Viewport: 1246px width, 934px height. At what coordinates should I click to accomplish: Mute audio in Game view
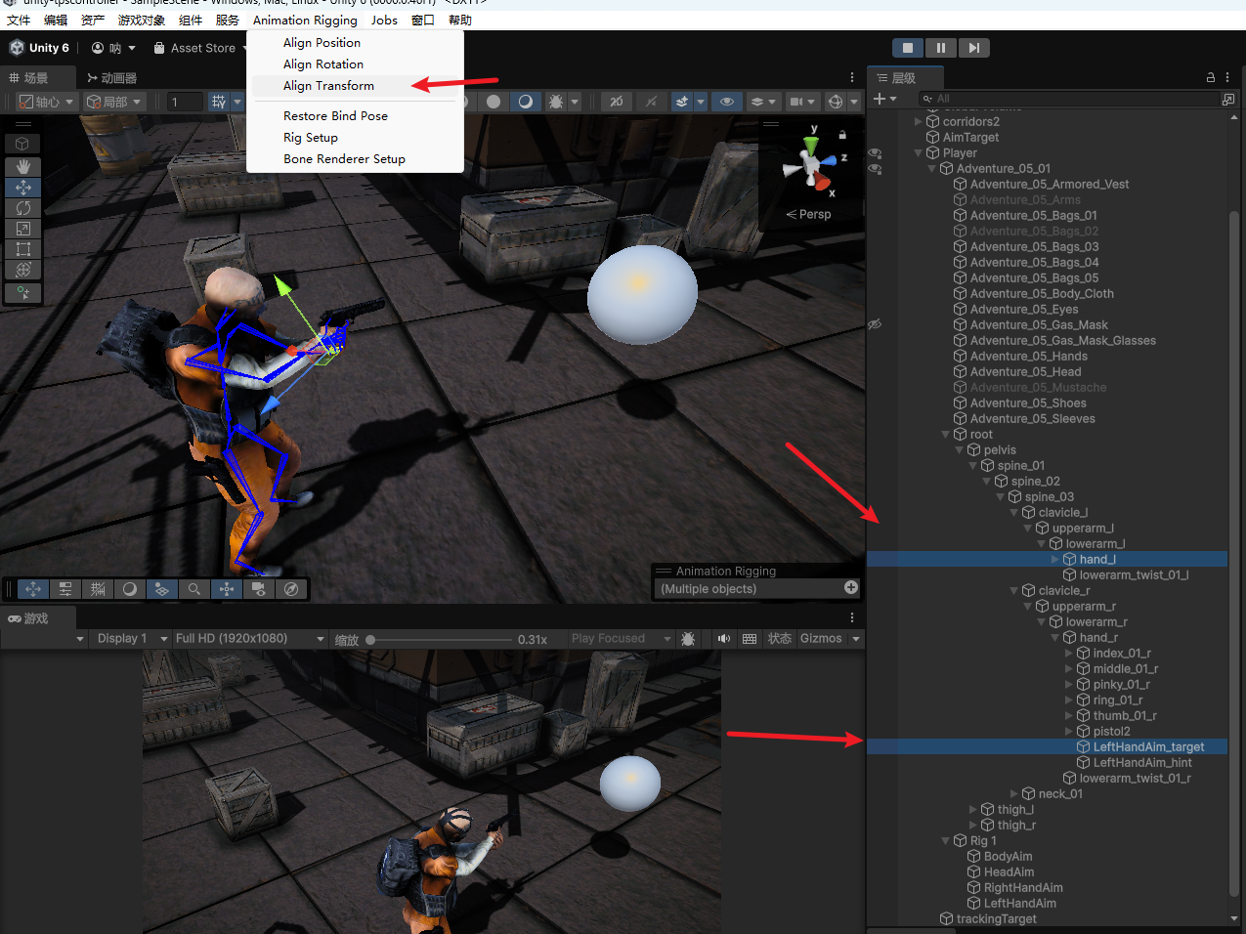coord(724,639)
